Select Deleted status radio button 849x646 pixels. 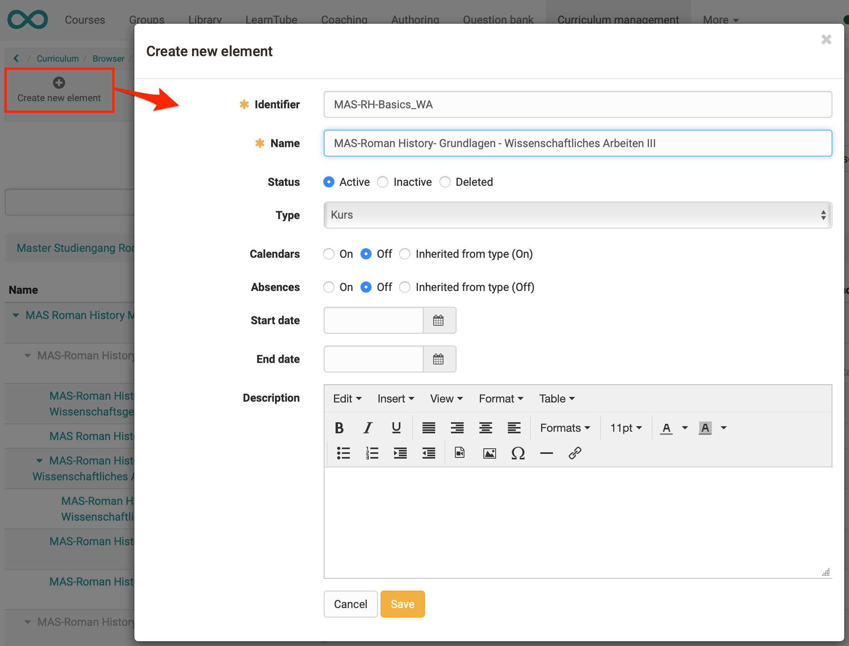[445, 182]
